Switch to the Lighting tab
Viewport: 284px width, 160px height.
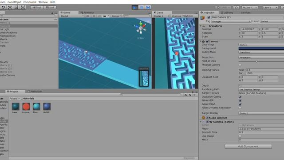227,12
